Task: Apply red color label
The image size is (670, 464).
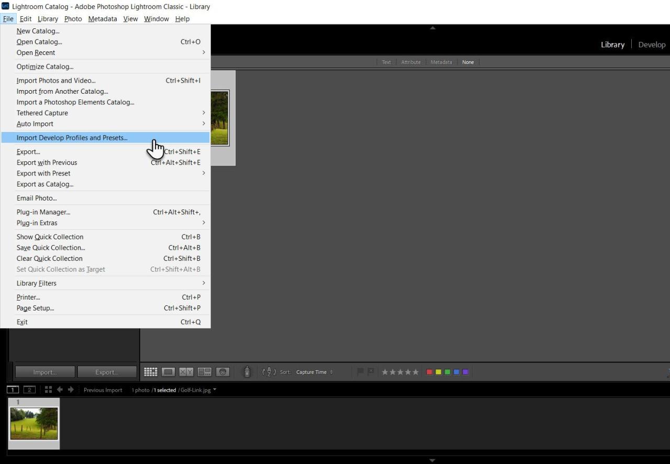Action: 429,372
